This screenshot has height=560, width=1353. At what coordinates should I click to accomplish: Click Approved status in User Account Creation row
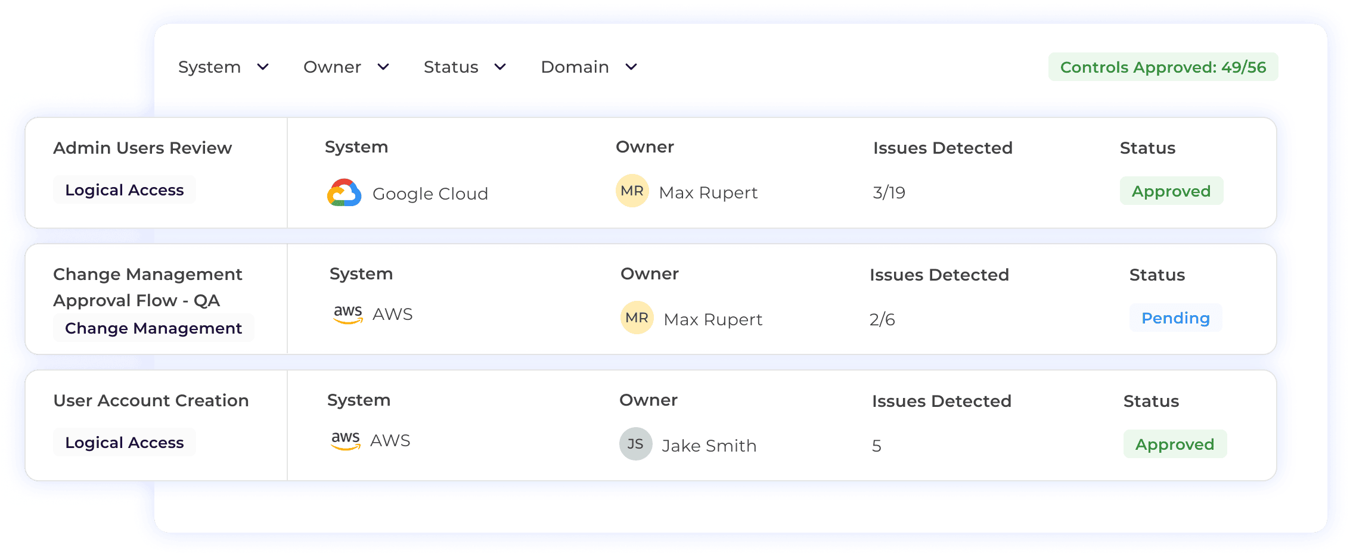pyautogui.click(x=1175, y=444)
